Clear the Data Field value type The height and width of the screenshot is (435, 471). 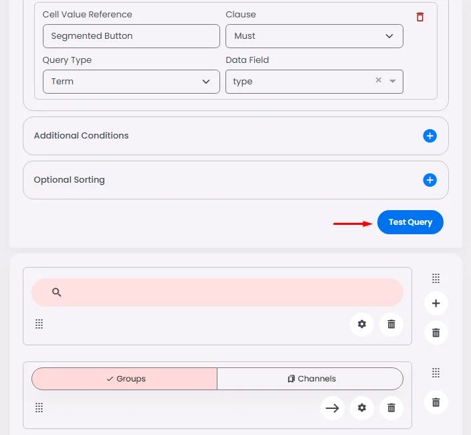click(379, 80)
